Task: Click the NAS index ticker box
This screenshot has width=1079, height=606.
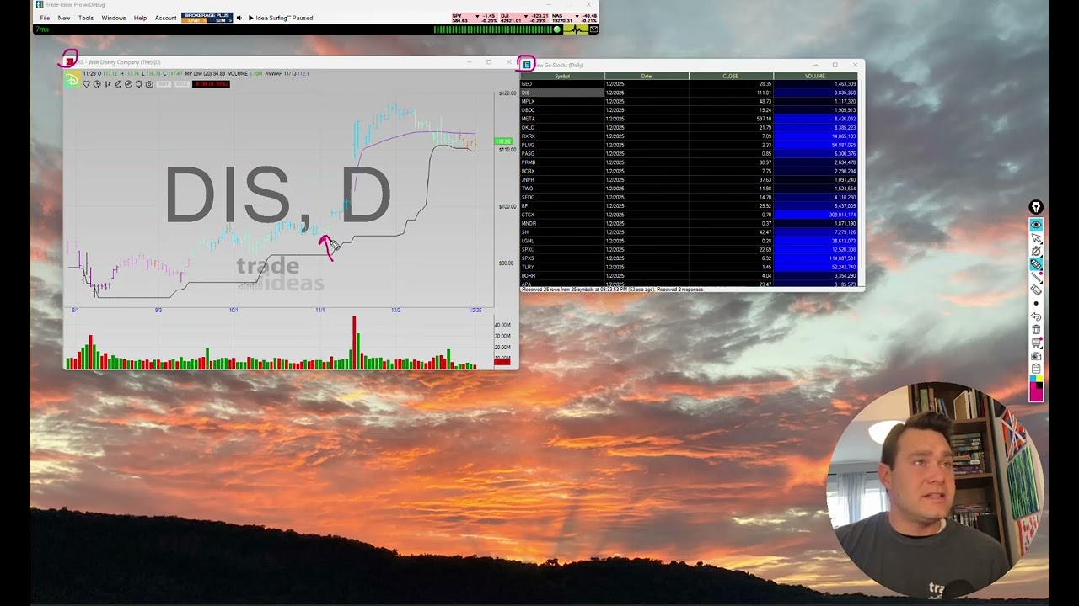Action: 574,18
